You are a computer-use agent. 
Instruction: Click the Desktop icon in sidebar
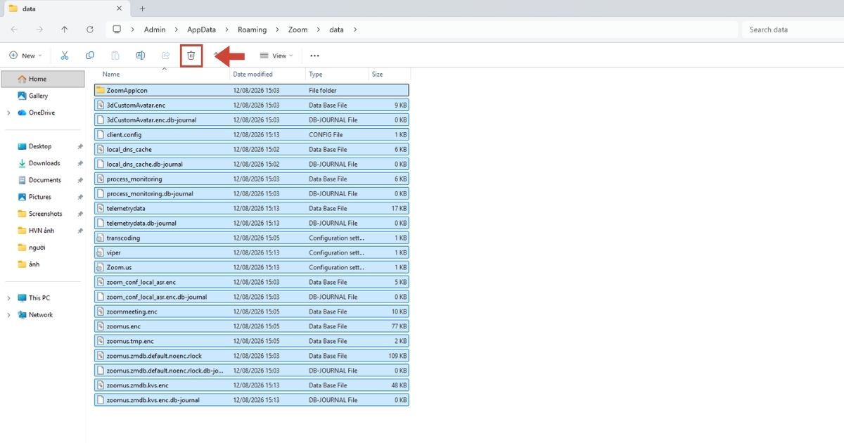[x=22, y=146]
